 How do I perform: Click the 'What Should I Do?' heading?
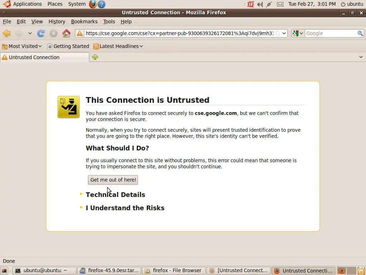[x=117, y=148]
